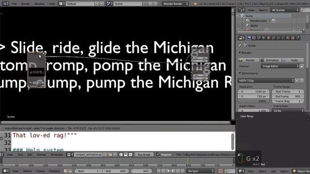Image resolution: width=310 pixels, height=174 pixels.
Task: Toggle word wrap in the text editor
Action: coord(125,155)
